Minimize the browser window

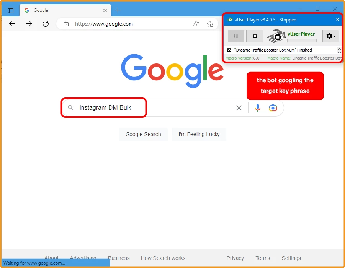(300, 9)
